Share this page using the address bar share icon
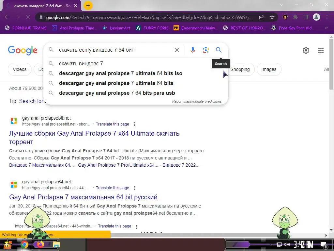Screen dimensions: 334x251 pos(262,17)
